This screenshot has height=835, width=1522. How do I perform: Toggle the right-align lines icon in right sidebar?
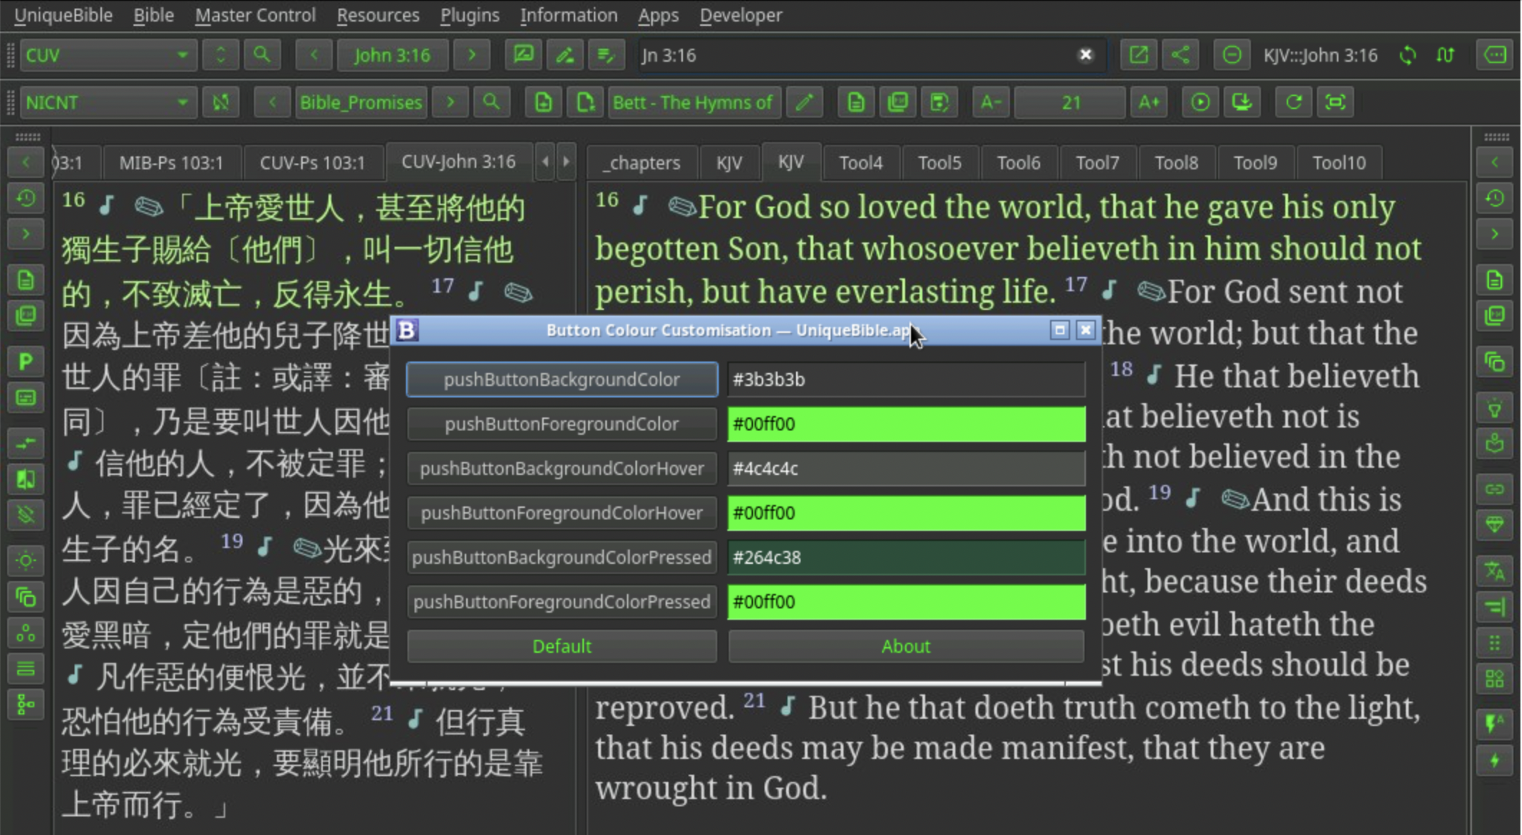[1495, 608]
